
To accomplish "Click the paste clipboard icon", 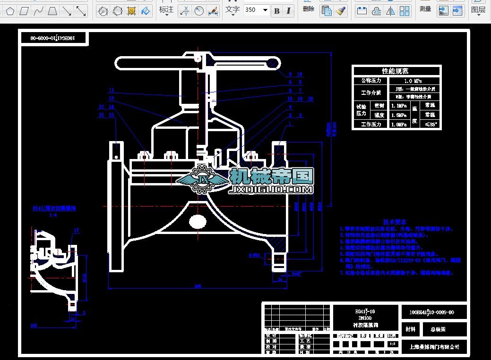I will coord(326,11).
